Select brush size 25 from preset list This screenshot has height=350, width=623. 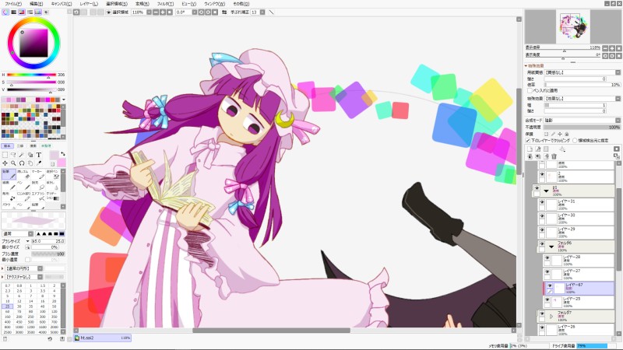pyautogui.click(x=7, y=306)
